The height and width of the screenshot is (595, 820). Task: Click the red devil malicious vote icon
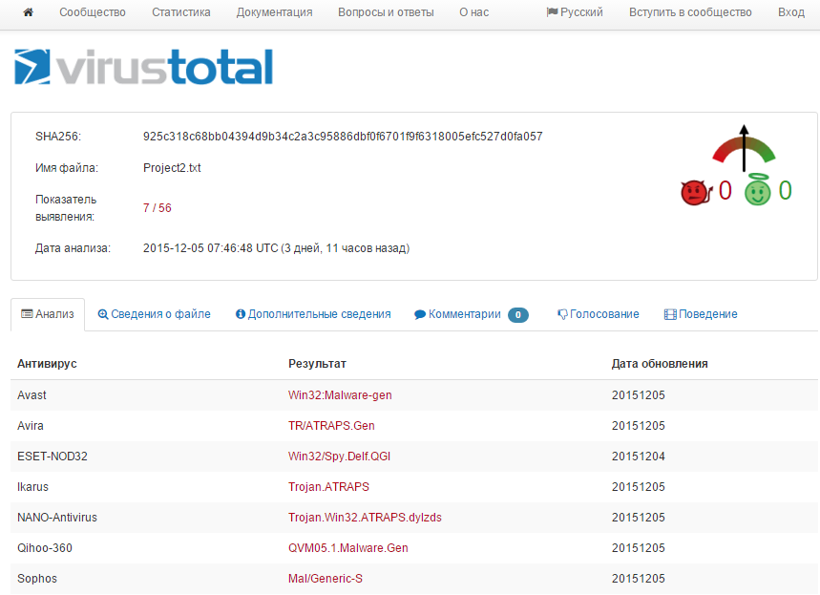click(x=696, y=192)
